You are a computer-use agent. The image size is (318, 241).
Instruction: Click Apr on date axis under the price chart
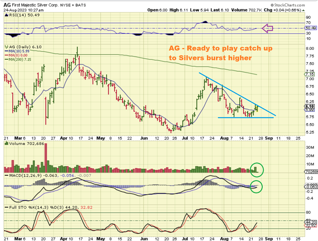[64, 138]
